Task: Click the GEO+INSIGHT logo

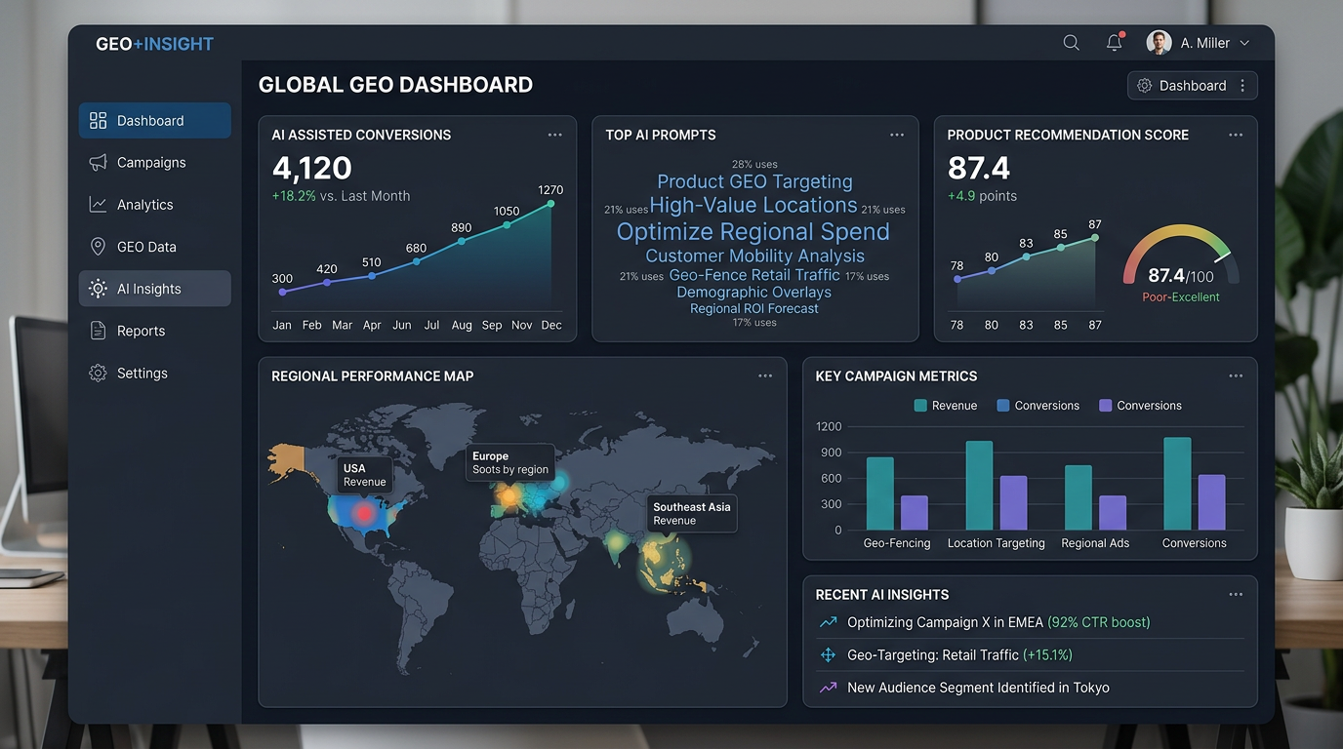Action: pos(154,44)
